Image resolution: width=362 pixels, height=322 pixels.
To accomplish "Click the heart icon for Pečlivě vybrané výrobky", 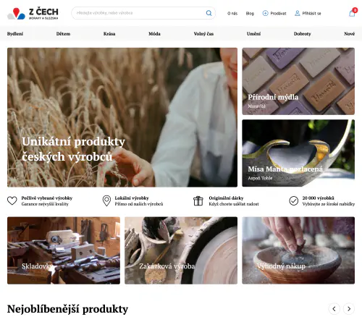I will (x=12, y=200).
